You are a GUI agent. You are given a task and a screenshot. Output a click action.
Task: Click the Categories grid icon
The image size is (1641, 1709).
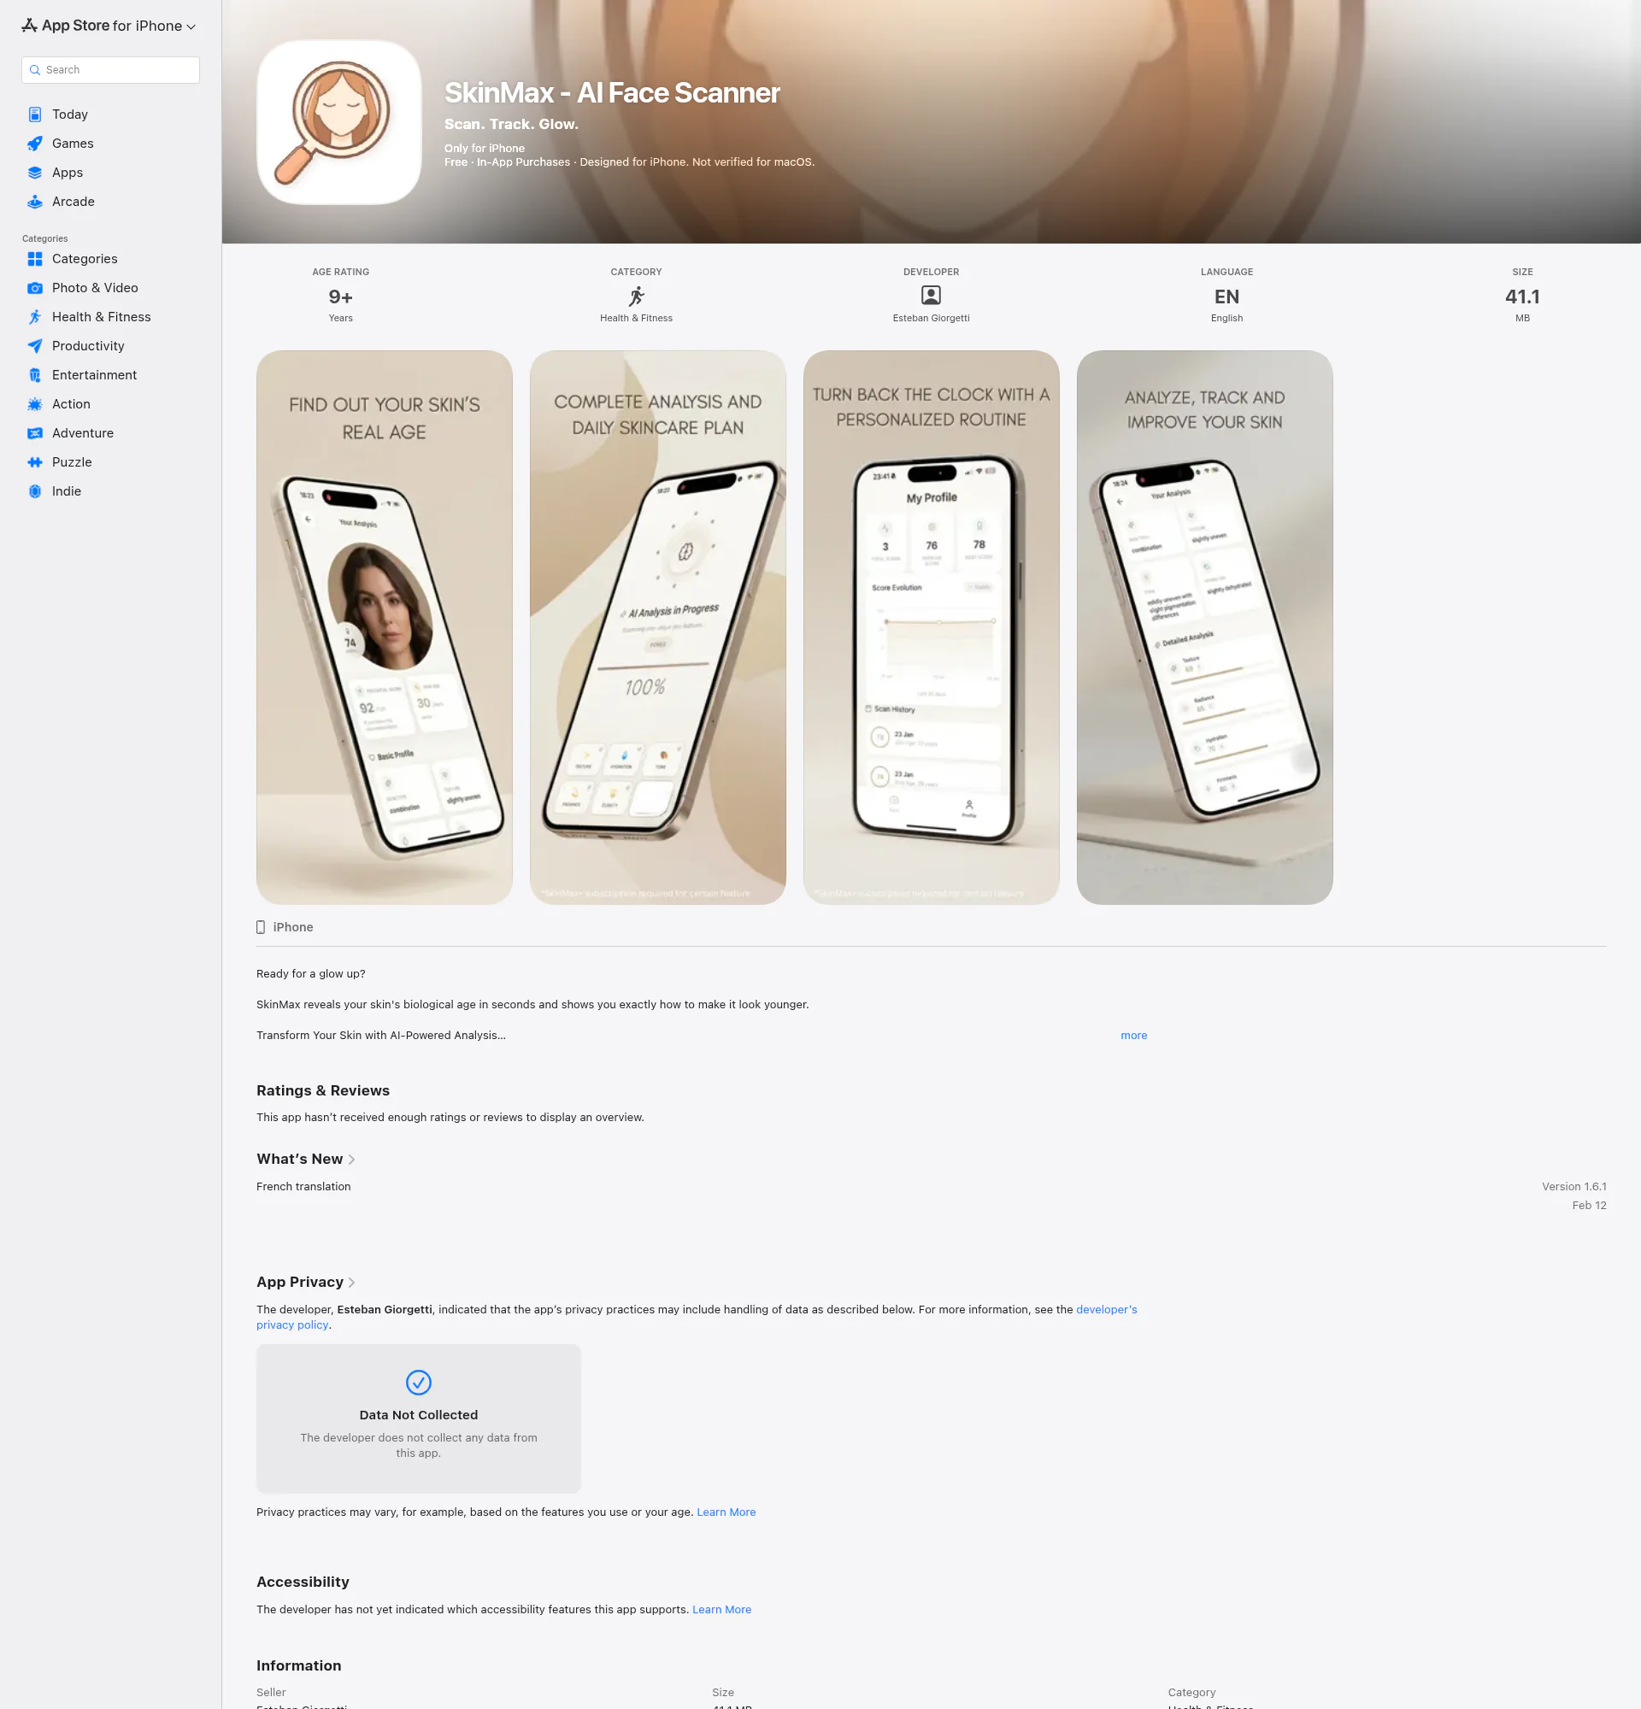click(x=35, y=259)
